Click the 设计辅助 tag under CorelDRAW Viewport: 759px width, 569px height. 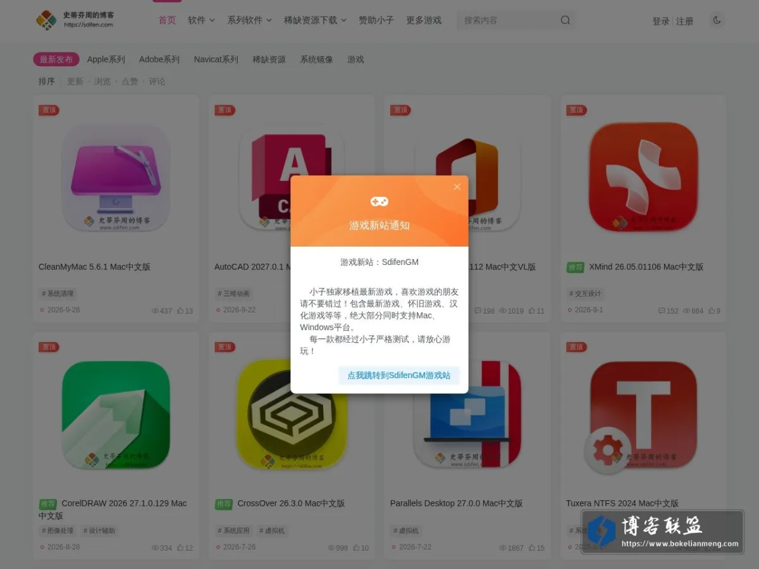pyautogui.click(x=99, y=530)
